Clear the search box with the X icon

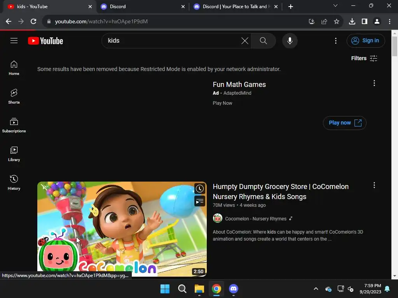click(x=245, y=40)
